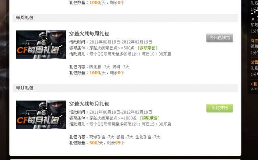Click the 穿越 entry in right sidebar
Viewport: 258px width, 160px height.
coord(254,25)
